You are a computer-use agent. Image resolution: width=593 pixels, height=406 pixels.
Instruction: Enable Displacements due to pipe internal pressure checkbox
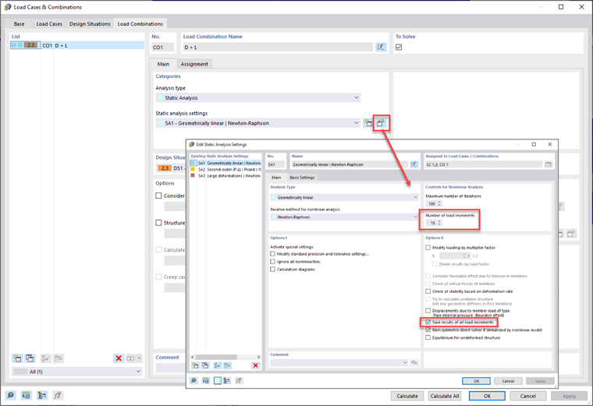click(428, 310)
